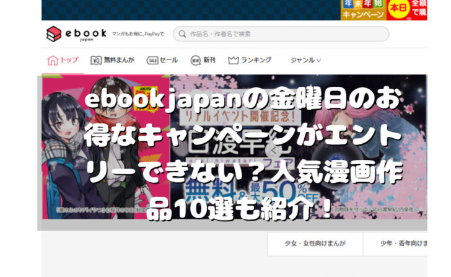Click the ¥0 book icon for 無料まんが
This screenshot has width=451, height=277.
click(x=96, y=60)
